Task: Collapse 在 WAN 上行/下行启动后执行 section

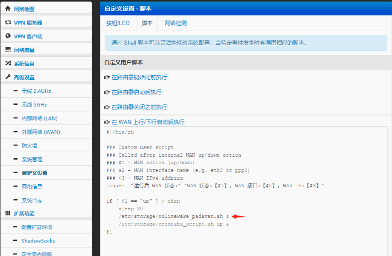Action: 148,122
